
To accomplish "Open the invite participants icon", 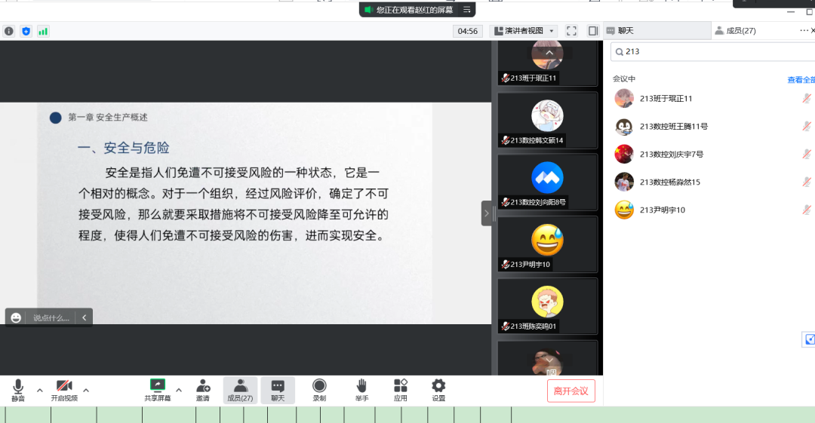I will (203, 386).
